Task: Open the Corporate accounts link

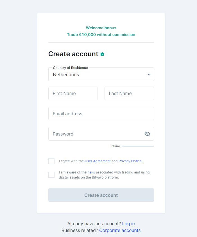Action: tap(120, 230)
